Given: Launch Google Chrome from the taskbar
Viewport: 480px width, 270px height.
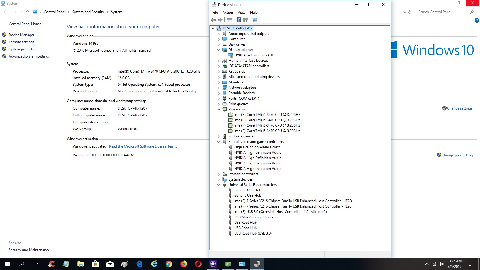Looking at the screenshot, I should (169, 264).
